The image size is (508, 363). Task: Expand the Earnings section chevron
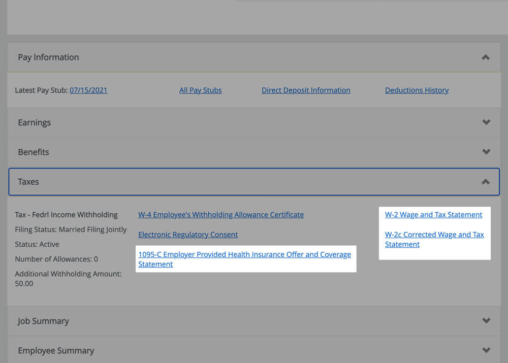[486, 122]
